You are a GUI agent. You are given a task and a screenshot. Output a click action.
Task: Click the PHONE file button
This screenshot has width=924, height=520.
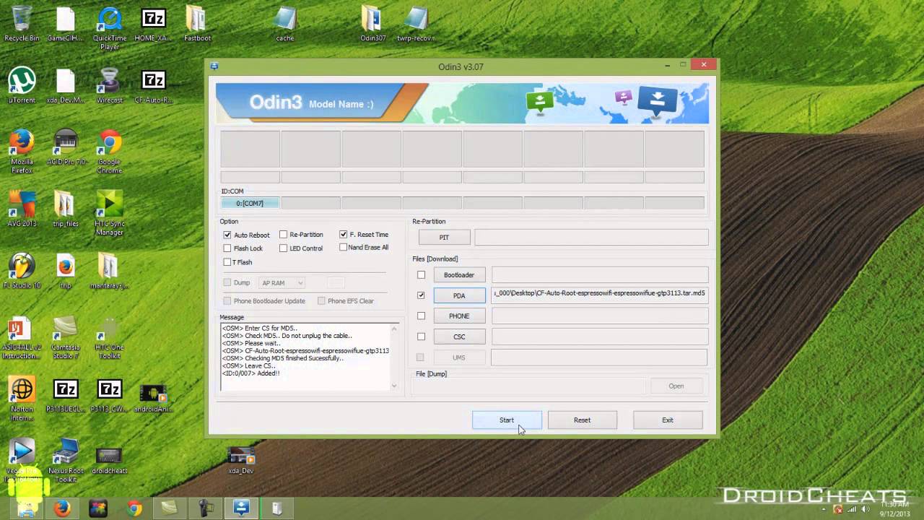459,316
